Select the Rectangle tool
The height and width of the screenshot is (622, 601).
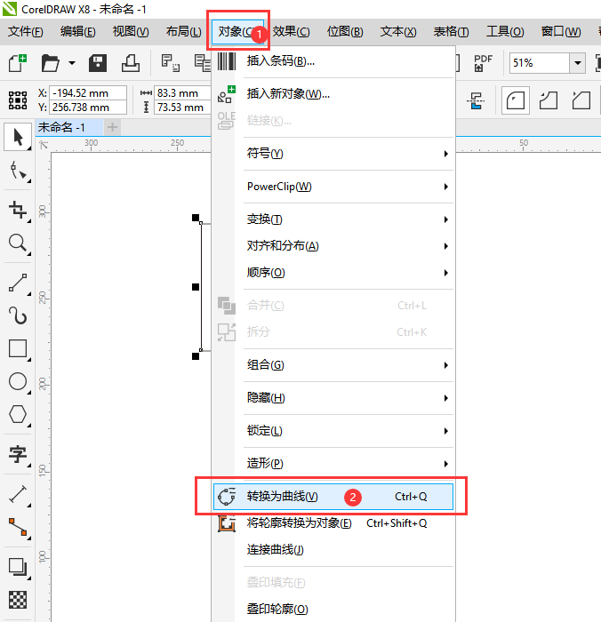[17, 347]
